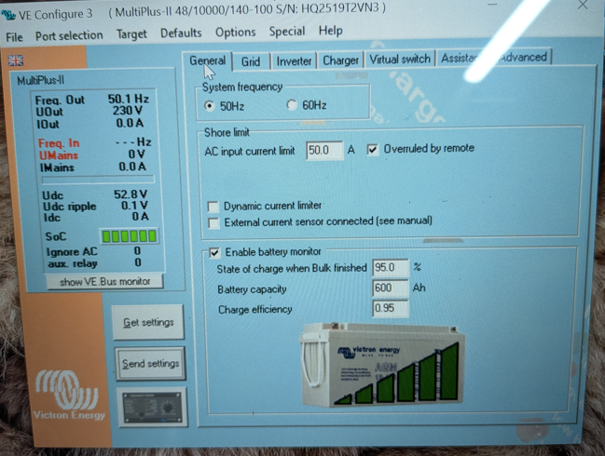Image resolution: width=605 pixels, height=456 pixels.
Task: Switch to the Virtual switch tab
Action: pos(400,59)
